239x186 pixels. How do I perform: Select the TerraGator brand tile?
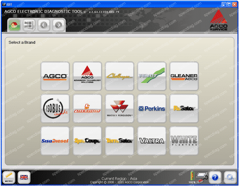[120, 141]
